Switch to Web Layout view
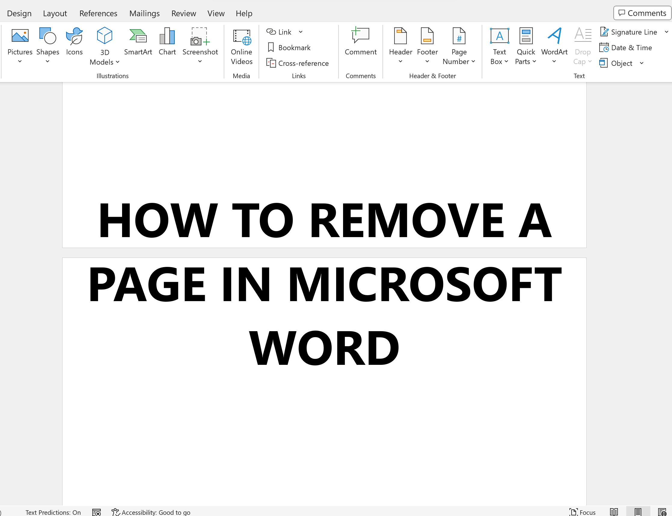 pyautogui.click(x=662, y=512)
